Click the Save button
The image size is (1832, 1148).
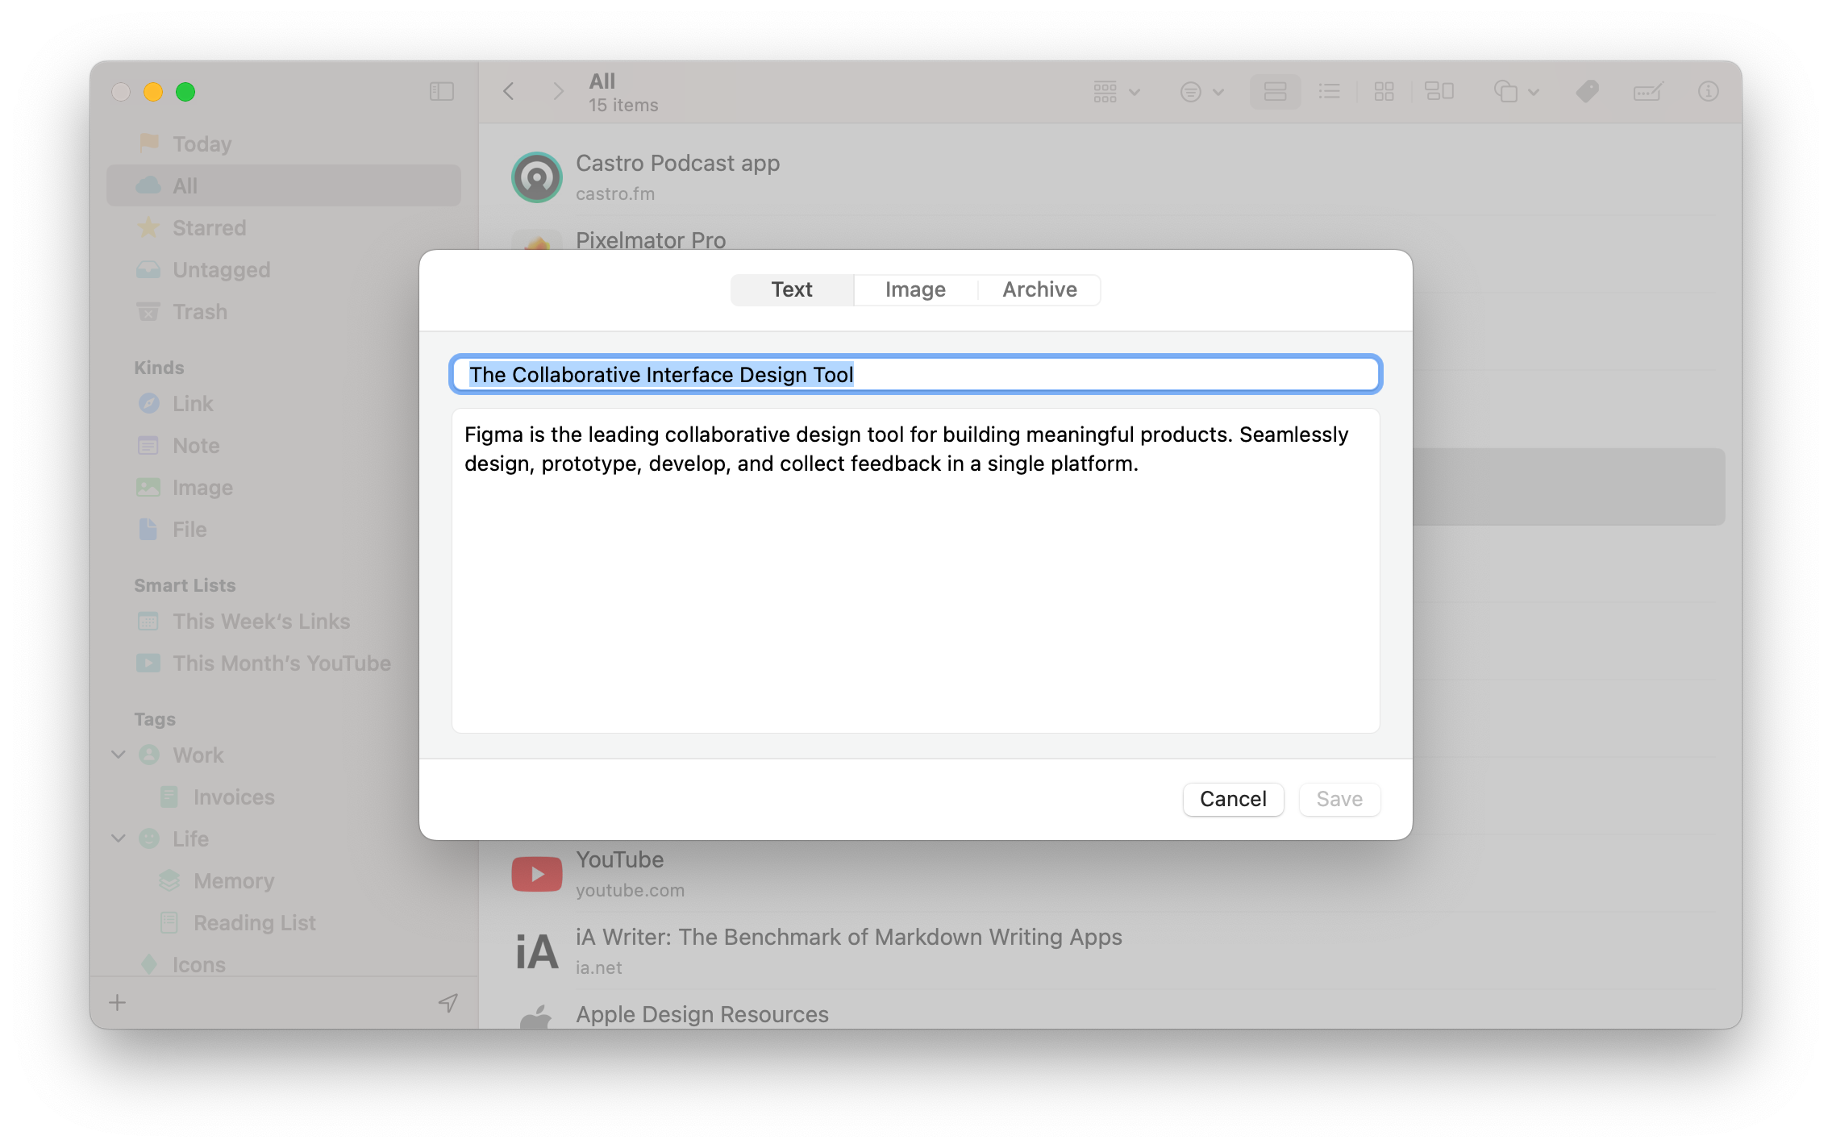pos(1339,799)
